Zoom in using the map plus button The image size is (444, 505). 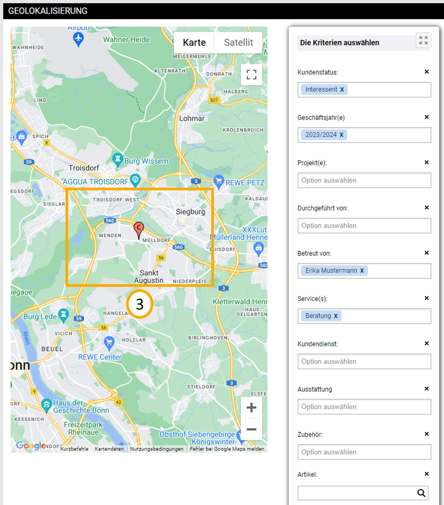(x=251, y=408)
